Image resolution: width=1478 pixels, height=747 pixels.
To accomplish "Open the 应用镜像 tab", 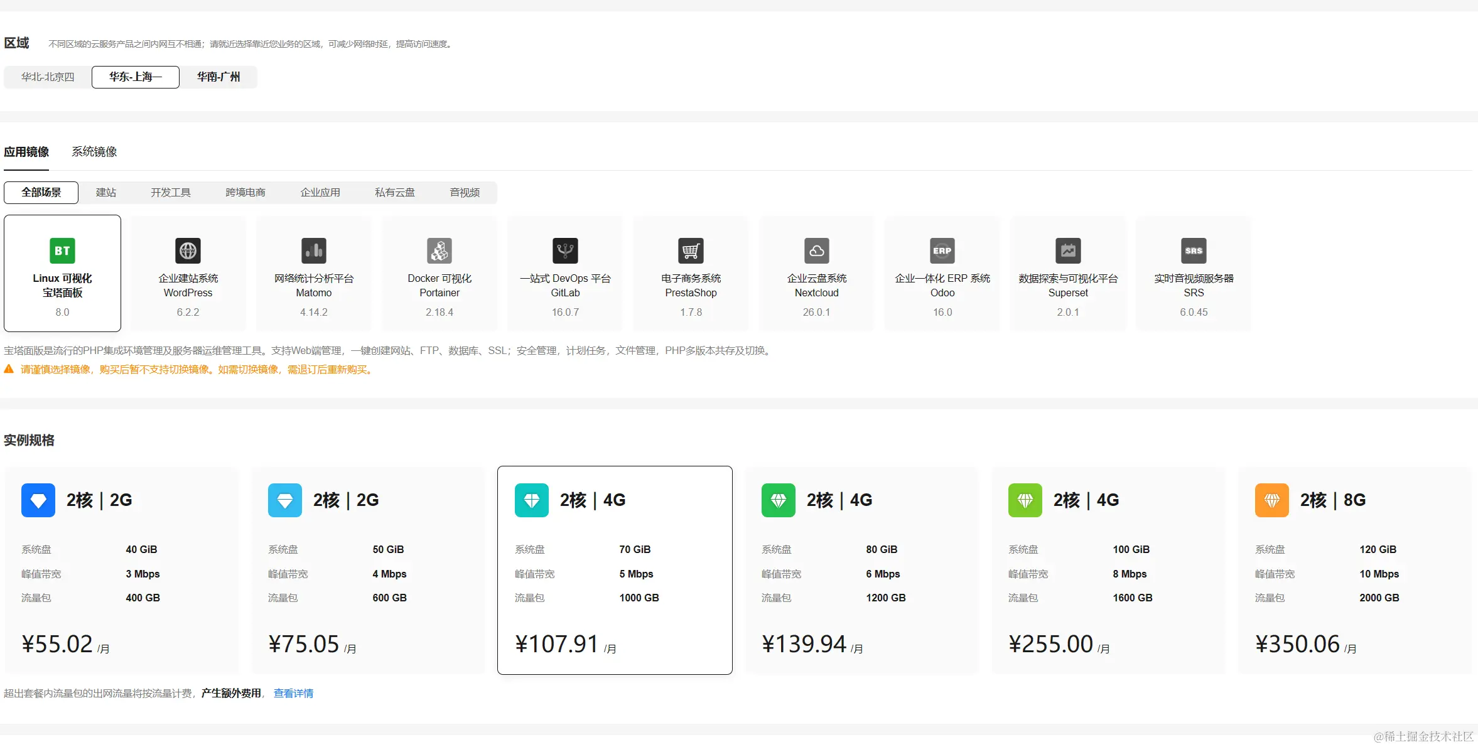I will pyautogui.click(x=26, y=152).
